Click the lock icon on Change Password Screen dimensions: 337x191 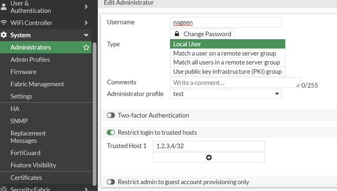pos(176,34)
